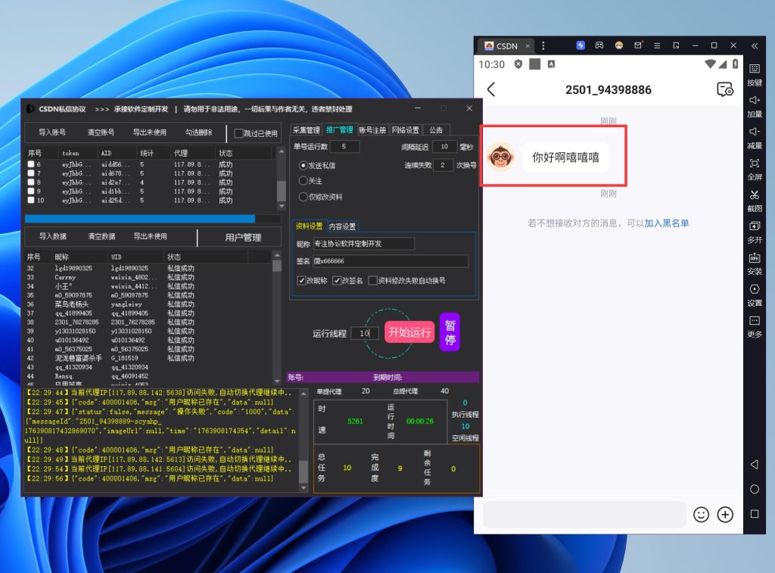Click the 截图 scissors icon in emulator sidebar

pyautogui.click(x=754, y=195)
